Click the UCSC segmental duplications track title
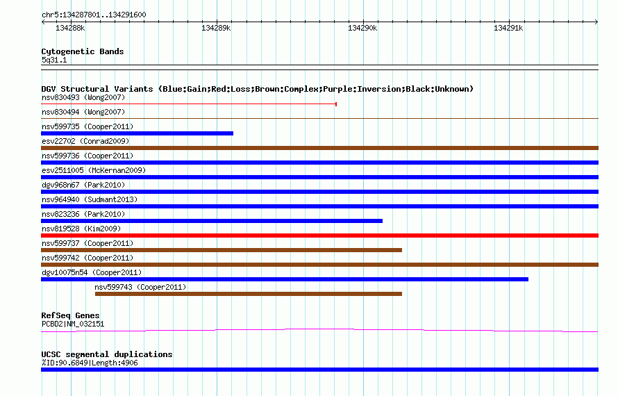 (107, 354)
